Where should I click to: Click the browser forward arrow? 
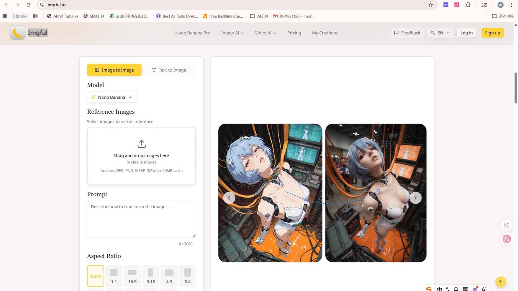pos(18,5)
